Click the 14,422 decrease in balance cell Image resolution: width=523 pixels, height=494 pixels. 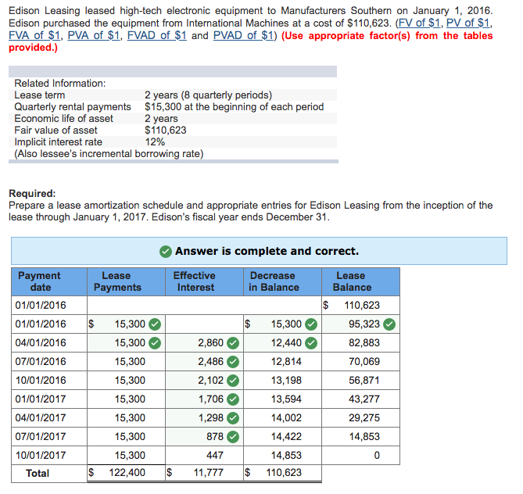tap(282, 436)
